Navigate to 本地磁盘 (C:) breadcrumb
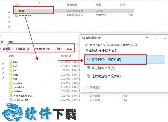168x122 pixels. (x=22, y=49)
